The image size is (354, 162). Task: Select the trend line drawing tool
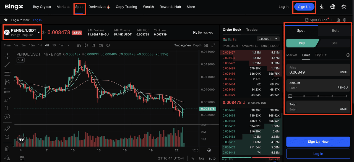pyautogui.click(x=7, y=65)
